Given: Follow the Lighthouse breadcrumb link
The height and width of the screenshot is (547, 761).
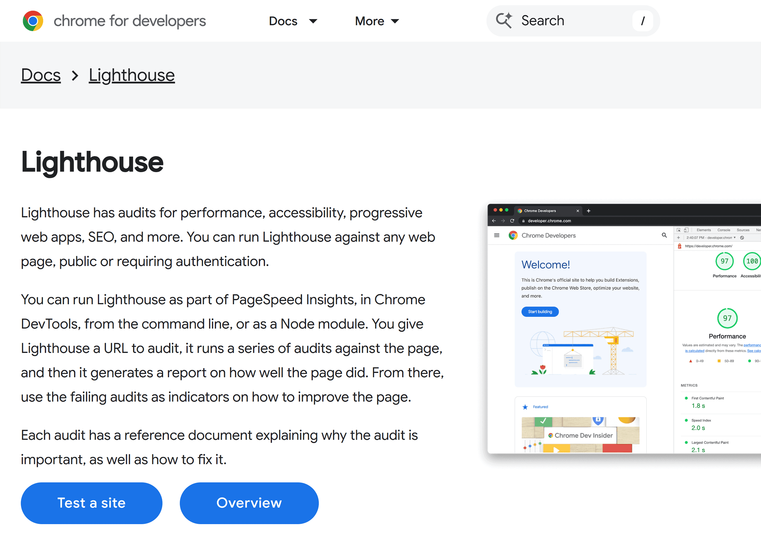Looking at the screenshot, I should 132,75.
